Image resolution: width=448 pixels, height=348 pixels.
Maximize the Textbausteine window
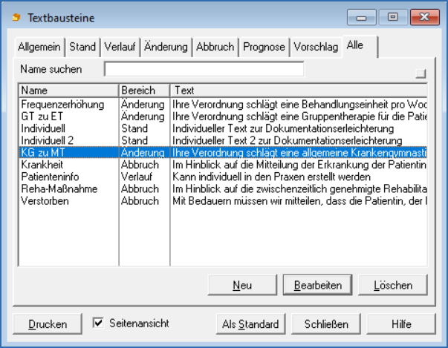point(393,17)
